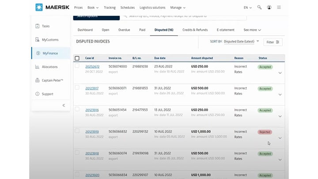Collapse the sidebar with double-chevron icon
The width and height of the screenshot is (318, 179).
[64, 105]
